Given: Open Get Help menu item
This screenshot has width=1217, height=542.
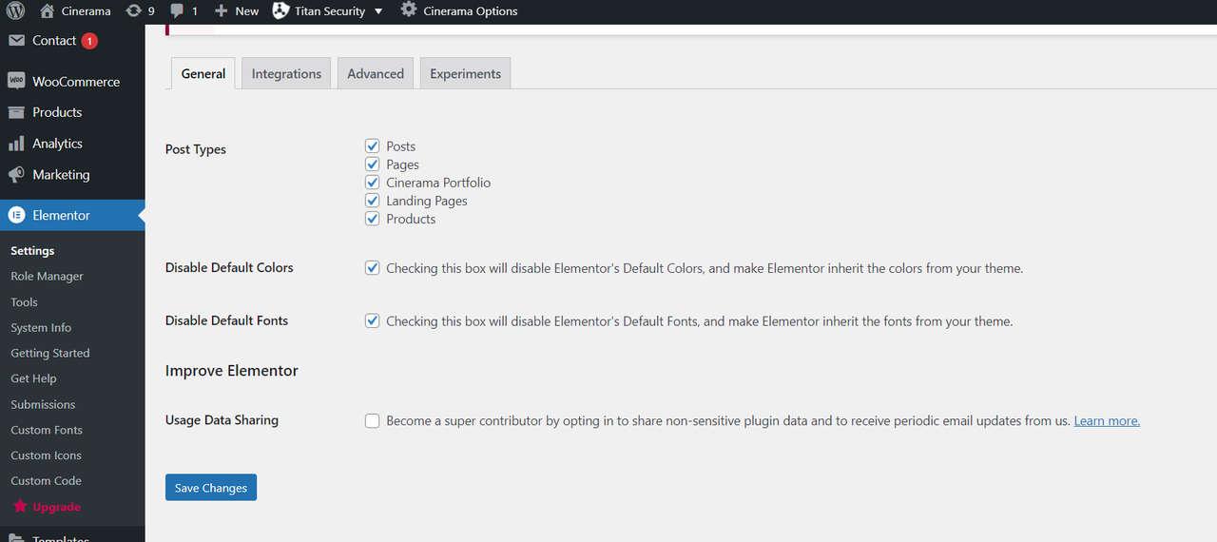Looking at the screenshot, I should (x=33, y=378).
